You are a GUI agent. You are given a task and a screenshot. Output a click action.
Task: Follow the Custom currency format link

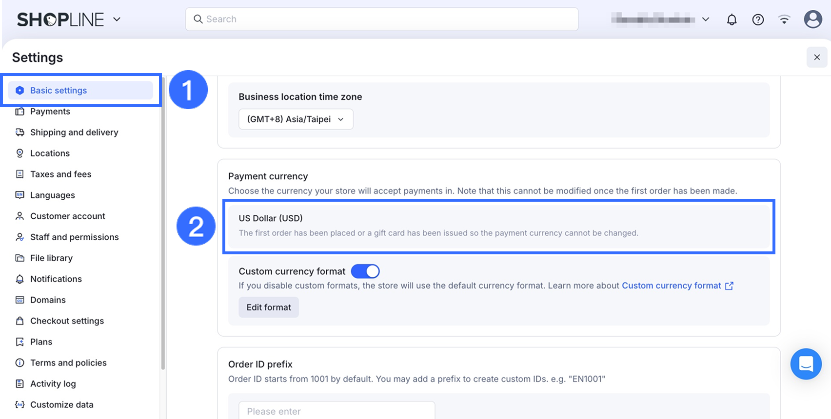(x=671, y=286)
